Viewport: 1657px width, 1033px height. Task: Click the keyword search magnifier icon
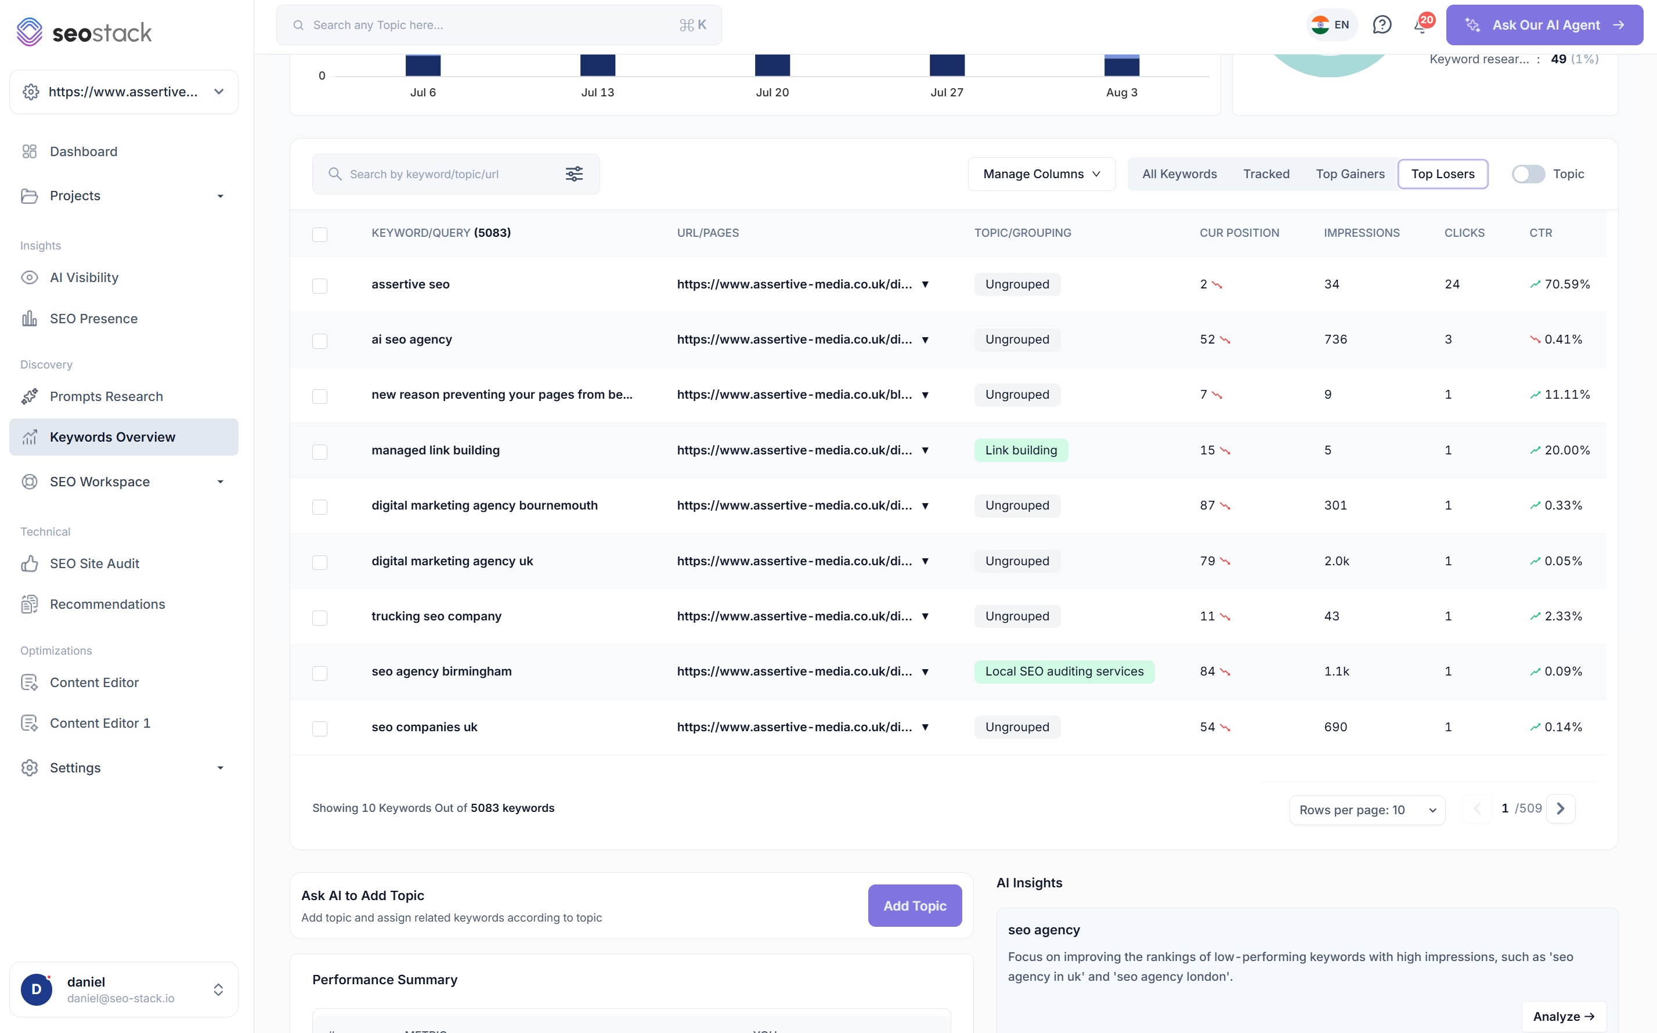[335, 174]
